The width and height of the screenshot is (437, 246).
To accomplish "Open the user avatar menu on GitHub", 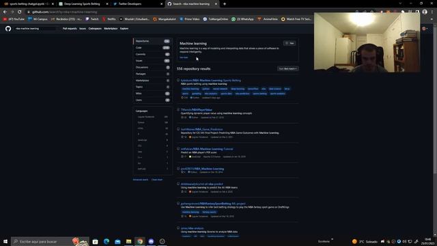I will coord(425,29).
